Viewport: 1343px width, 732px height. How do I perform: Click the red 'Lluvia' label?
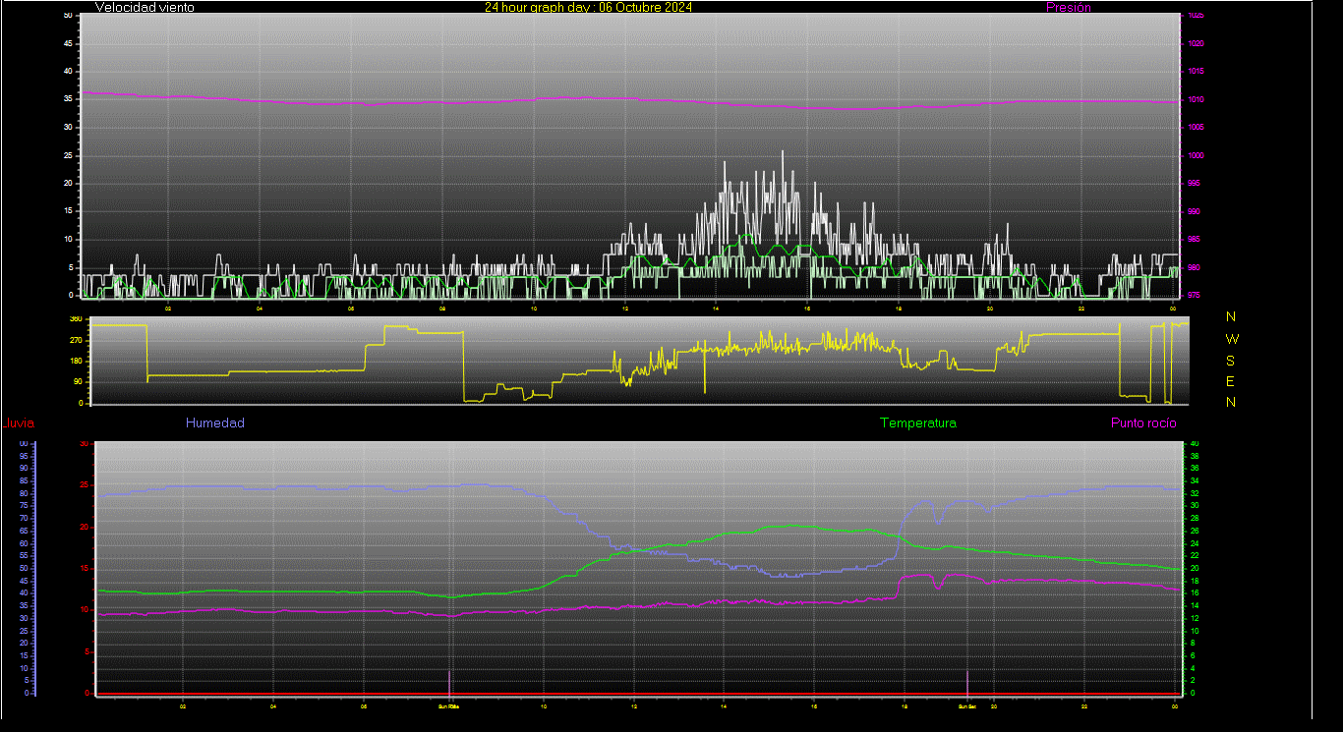pos(18,423)
